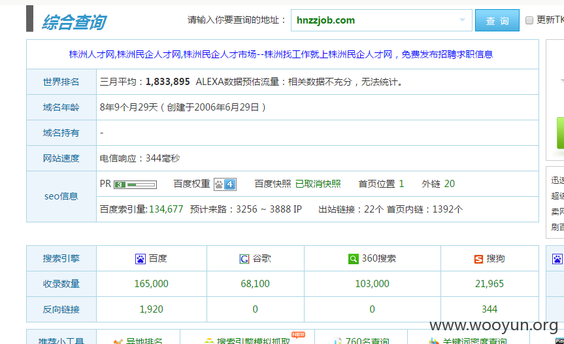The image size is (564, 344).
Task: Click the Baidu weight 4 paw icon
Action: (225, 184)
